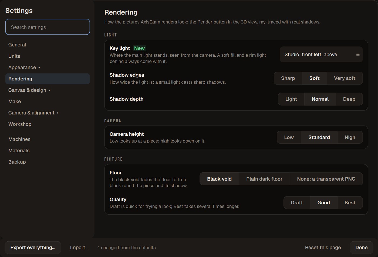This screenshot has height=257, width=378.
Task: Set Quality to Good
Action: (323, 203)
